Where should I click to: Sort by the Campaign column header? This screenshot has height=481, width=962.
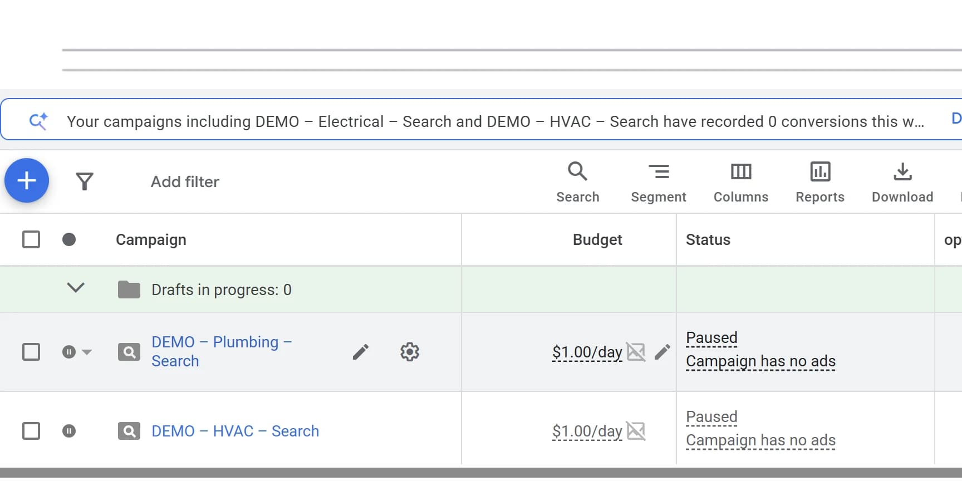click(x=151, y=240)
